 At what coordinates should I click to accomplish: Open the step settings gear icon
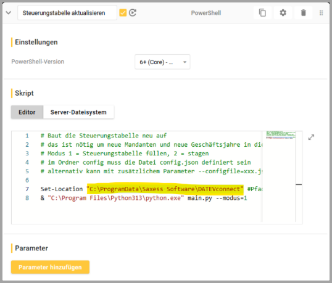pyautogui.click(x=283, y=13)
